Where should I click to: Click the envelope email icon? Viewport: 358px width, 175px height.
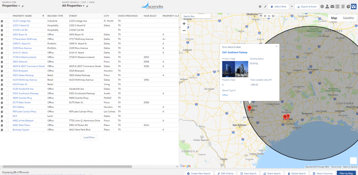tap(332, 7)
